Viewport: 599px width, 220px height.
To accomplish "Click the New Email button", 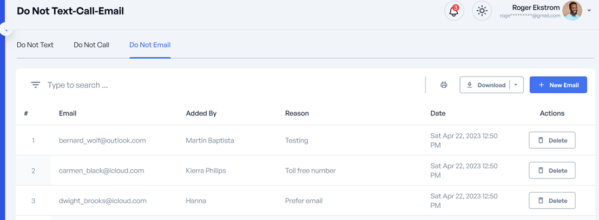I will click(x=558, y=85).
